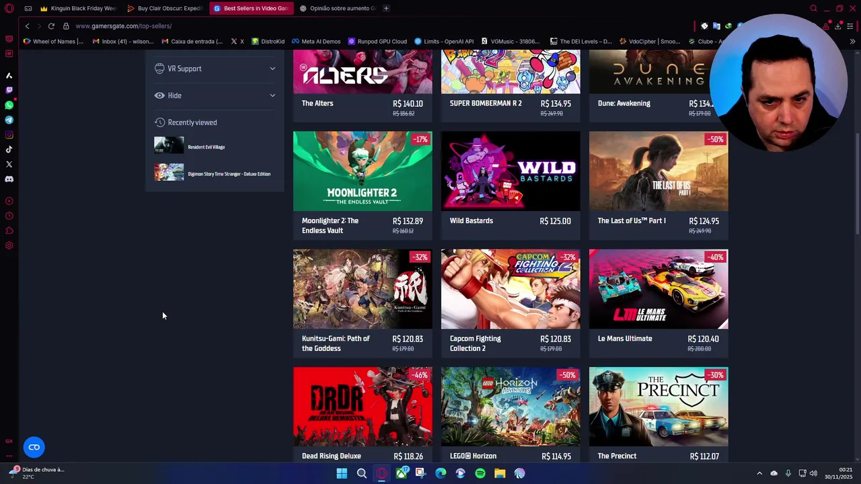The image size is (861, 484).
Task: Open Kunitsu-Gami game cover image
Action: 363,289
